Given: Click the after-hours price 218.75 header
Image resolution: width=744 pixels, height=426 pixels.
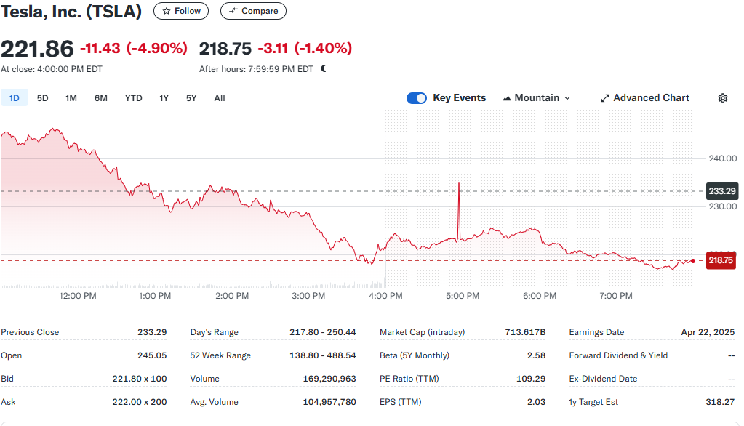Looking at the screenshot, I should (x=225, y=49).
